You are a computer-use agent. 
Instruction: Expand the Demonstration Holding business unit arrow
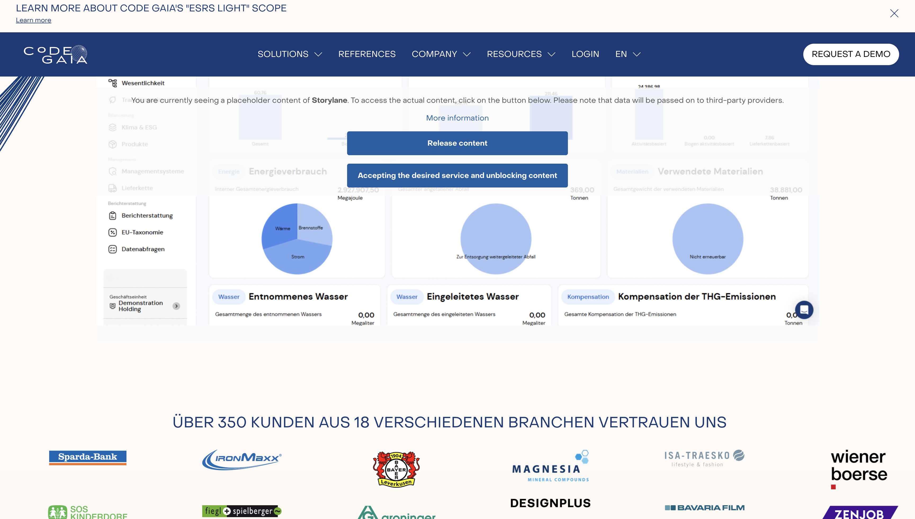pyautogui.click(x=176, y=306)
